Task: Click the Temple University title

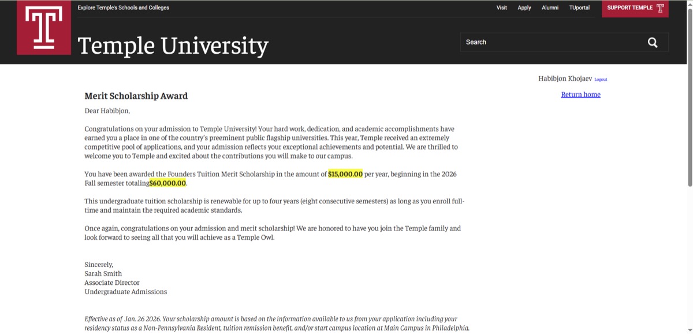Action: [173, 45]
